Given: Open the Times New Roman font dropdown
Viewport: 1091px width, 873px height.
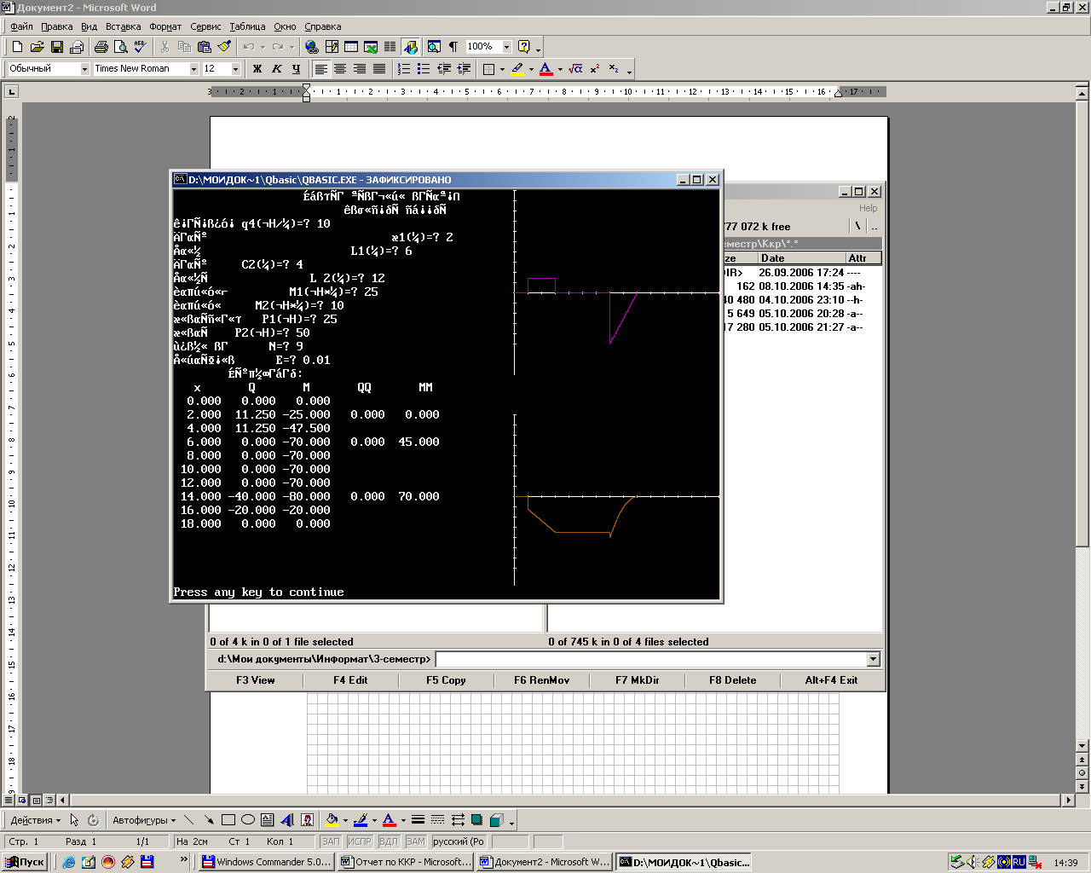Looking at the screenshot, I should [x=194, y=69].
